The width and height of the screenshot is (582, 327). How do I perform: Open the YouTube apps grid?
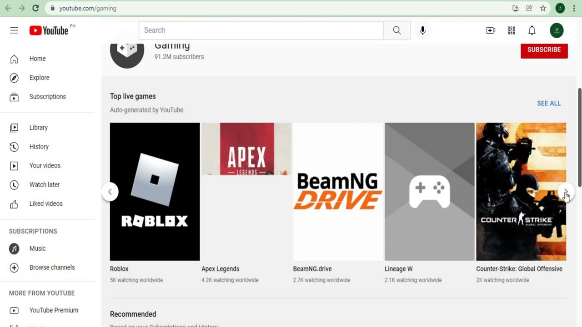pyautogui.click(x=511, y=30)
